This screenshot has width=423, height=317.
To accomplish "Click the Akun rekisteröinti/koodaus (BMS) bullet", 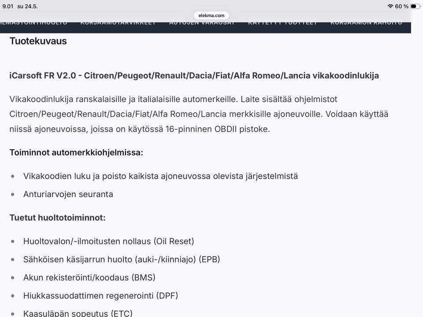I will pyautogui.click(x=89, y=277).
